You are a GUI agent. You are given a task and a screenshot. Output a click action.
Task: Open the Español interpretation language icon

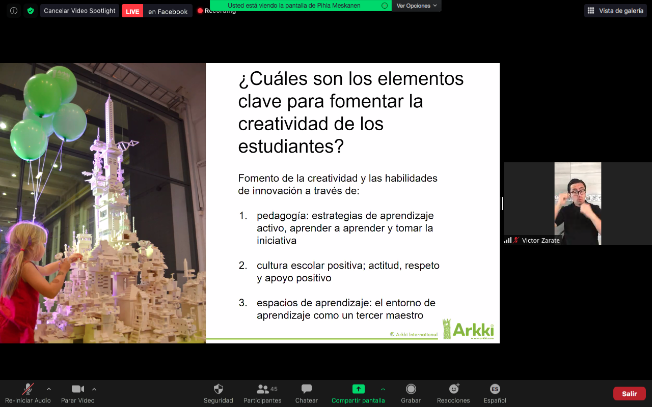coord(495,389)
